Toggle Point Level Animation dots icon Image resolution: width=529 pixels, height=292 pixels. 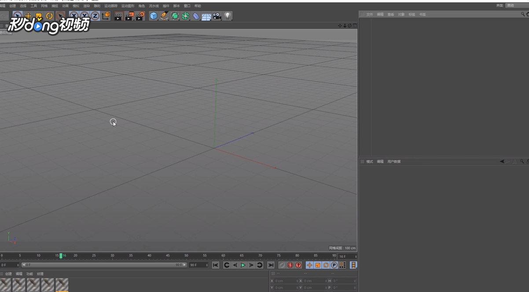pos(342,265)
